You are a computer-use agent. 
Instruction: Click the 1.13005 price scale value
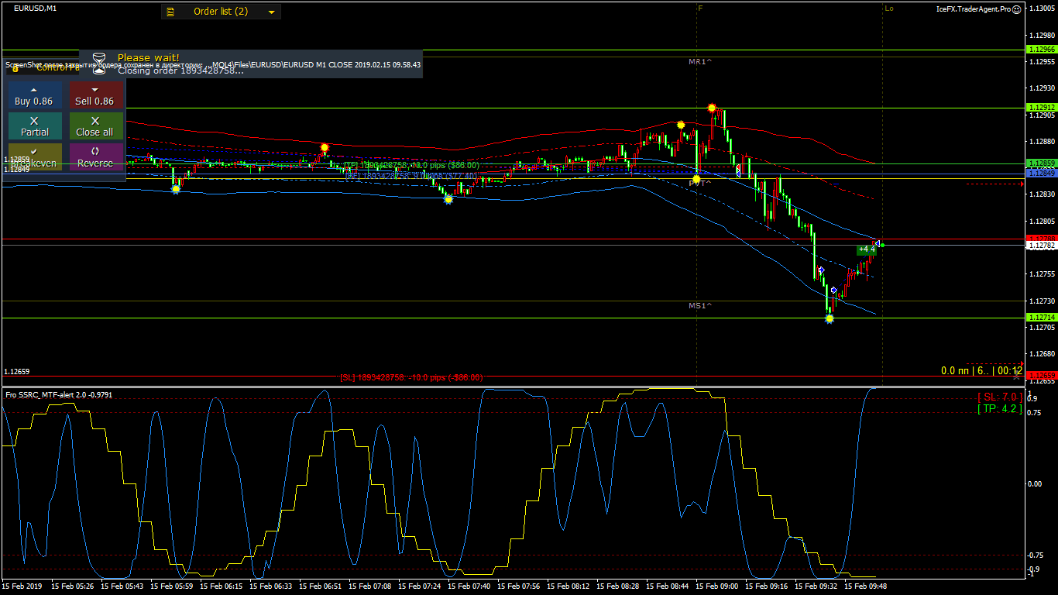(1042, 8)
